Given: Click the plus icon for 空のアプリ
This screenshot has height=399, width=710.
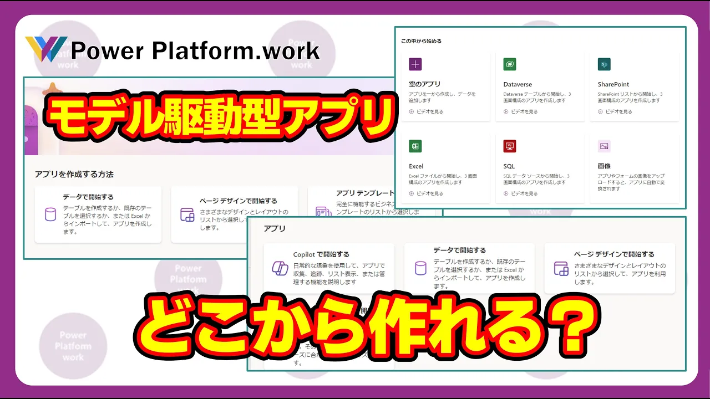Looking at the screenshot, I should [x=415, y=64].
